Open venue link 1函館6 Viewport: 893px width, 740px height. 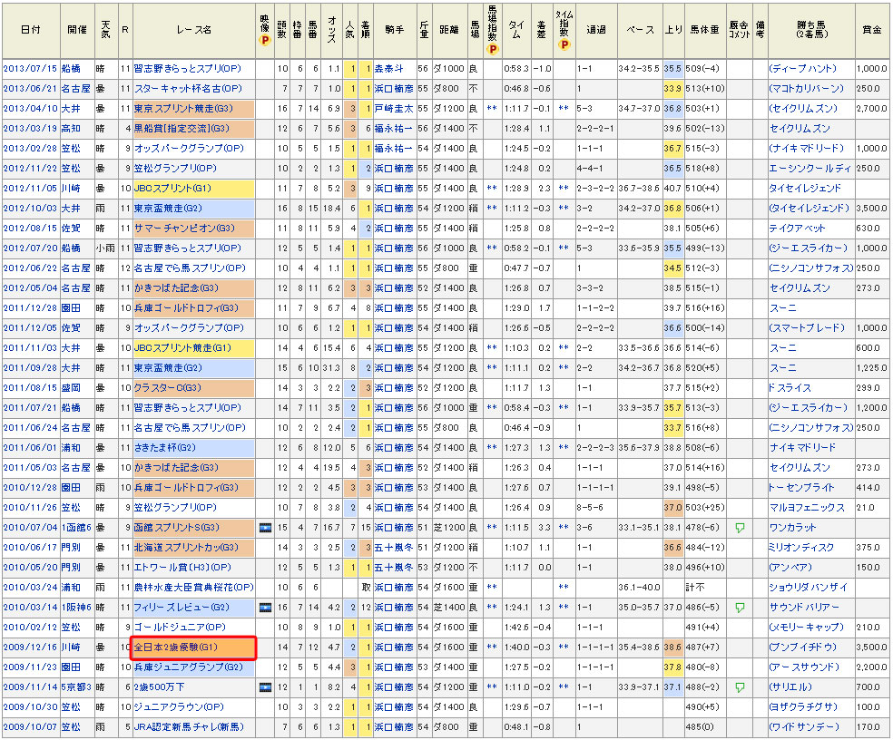[x=76, y=528]
